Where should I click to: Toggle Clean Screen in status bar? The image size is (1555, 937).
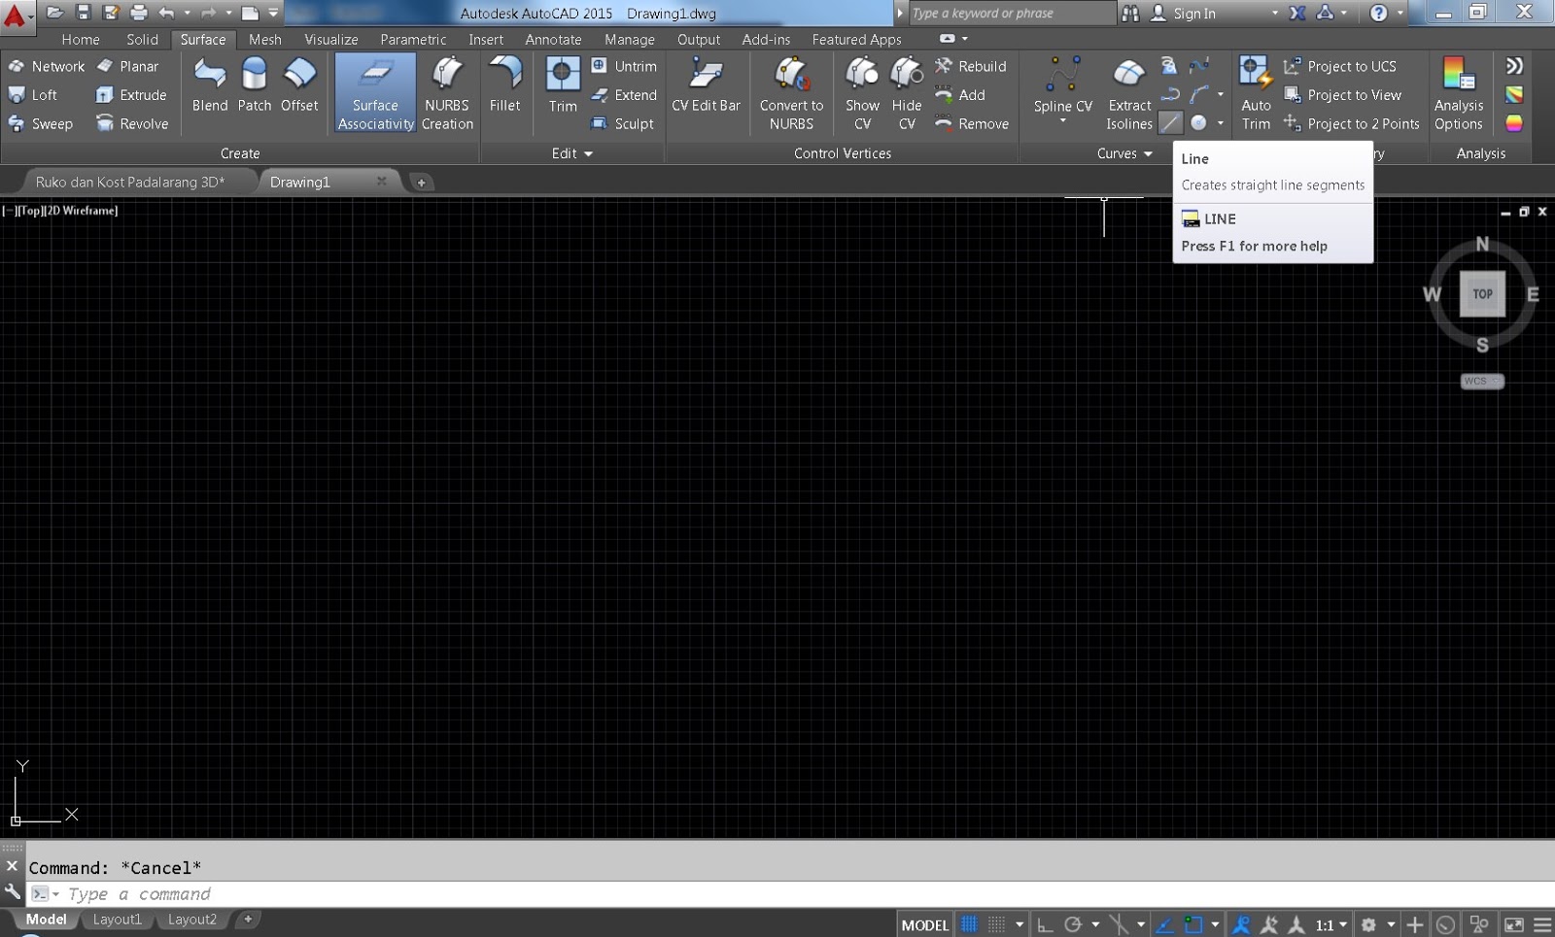tap(1514, 924)
